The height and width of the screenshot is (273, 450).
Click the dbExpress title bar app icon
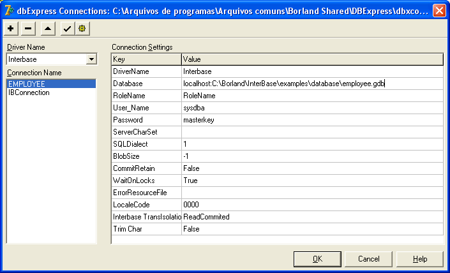[9, 10]
